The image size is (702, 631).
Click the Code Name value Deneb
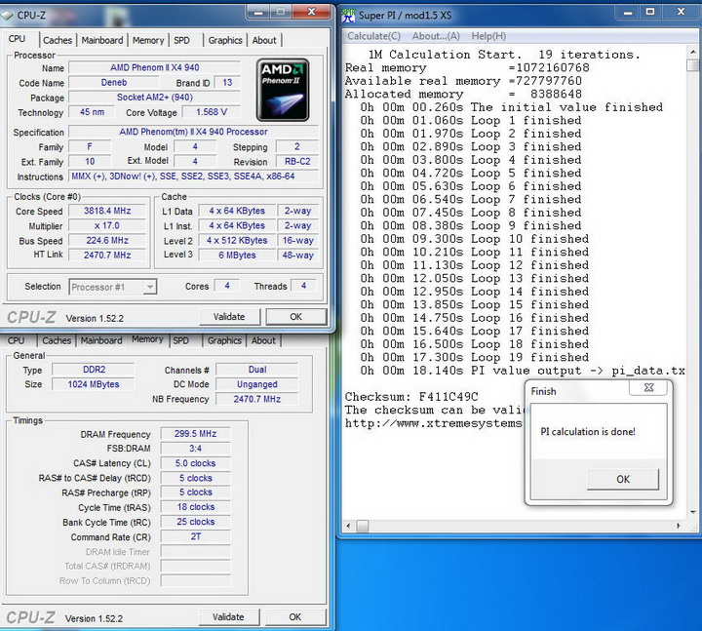tap(114, 82)
